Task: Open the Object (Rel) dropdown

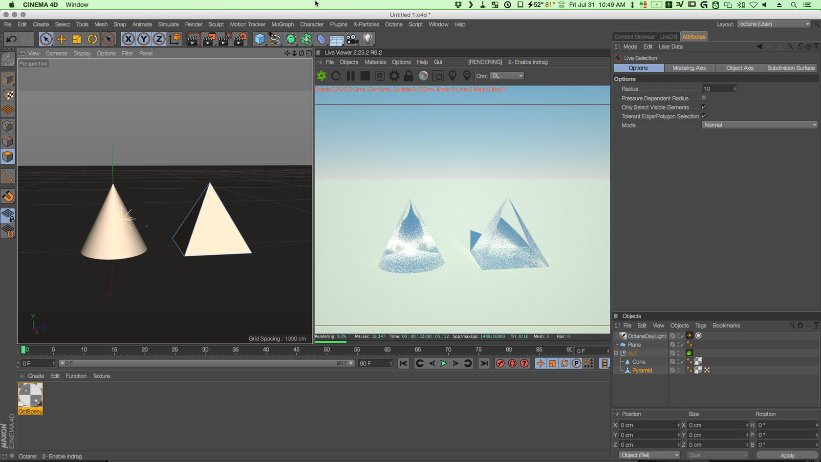Action: click(x=649, y=455)
